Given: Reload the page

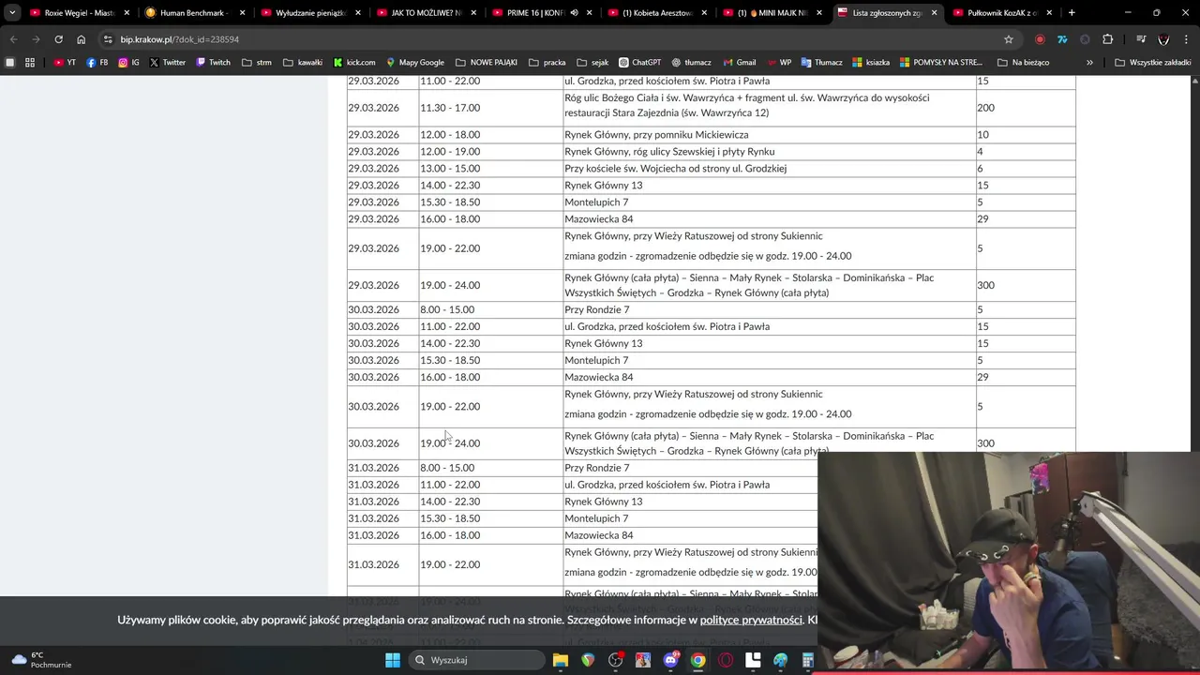Looking at the screenshot, I should point(58,39).
